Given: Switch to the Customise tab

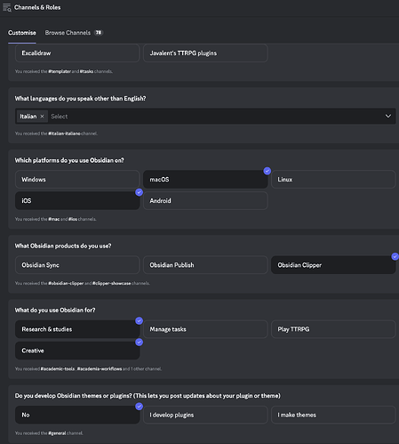Looking at the screenshot, I should click(x=22, y=33).
